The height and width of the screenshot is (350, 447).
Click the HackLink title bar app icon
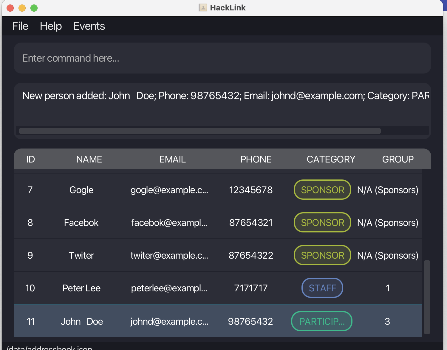[x=203, y=8]
